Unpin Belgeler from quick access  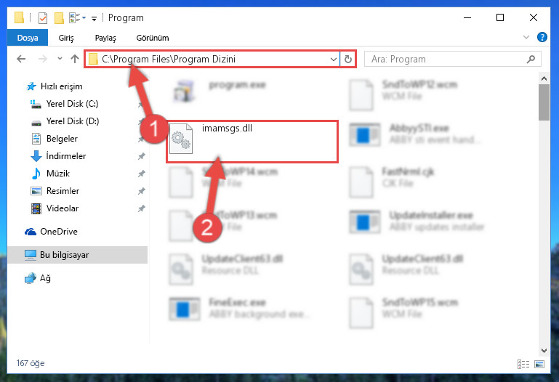(x=141, y=139)
